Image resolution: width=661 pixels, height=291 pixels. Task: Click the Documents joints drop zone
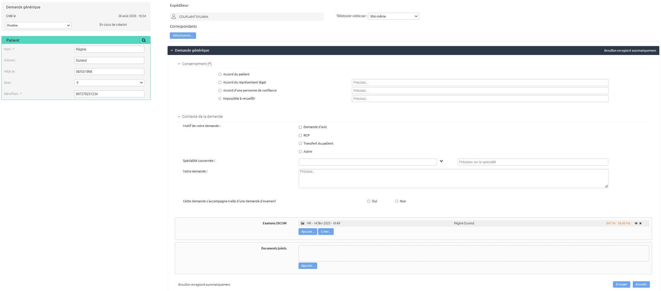click(474, 253)
